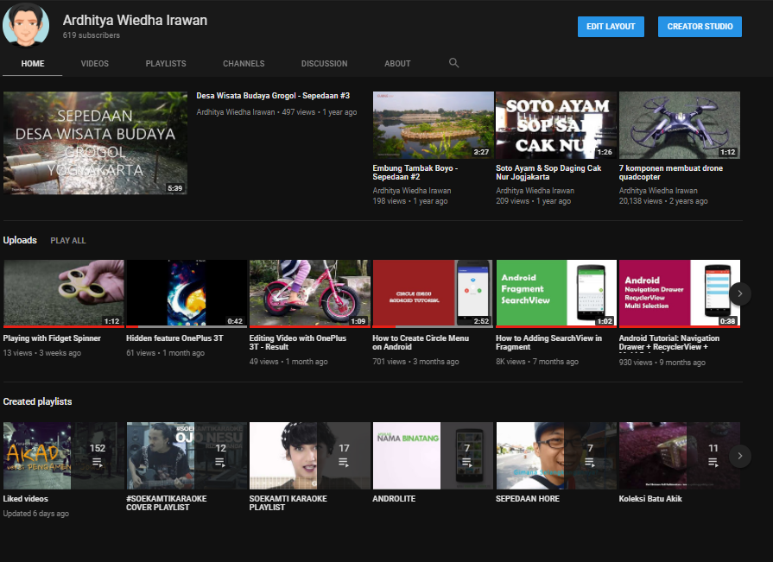Switch to the Videos tab
Screen dimensions: 773x562
pos(95,64)
